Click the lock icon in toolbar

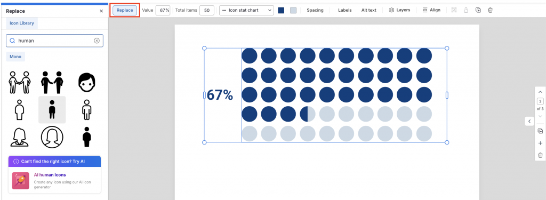tap(465, 10)
